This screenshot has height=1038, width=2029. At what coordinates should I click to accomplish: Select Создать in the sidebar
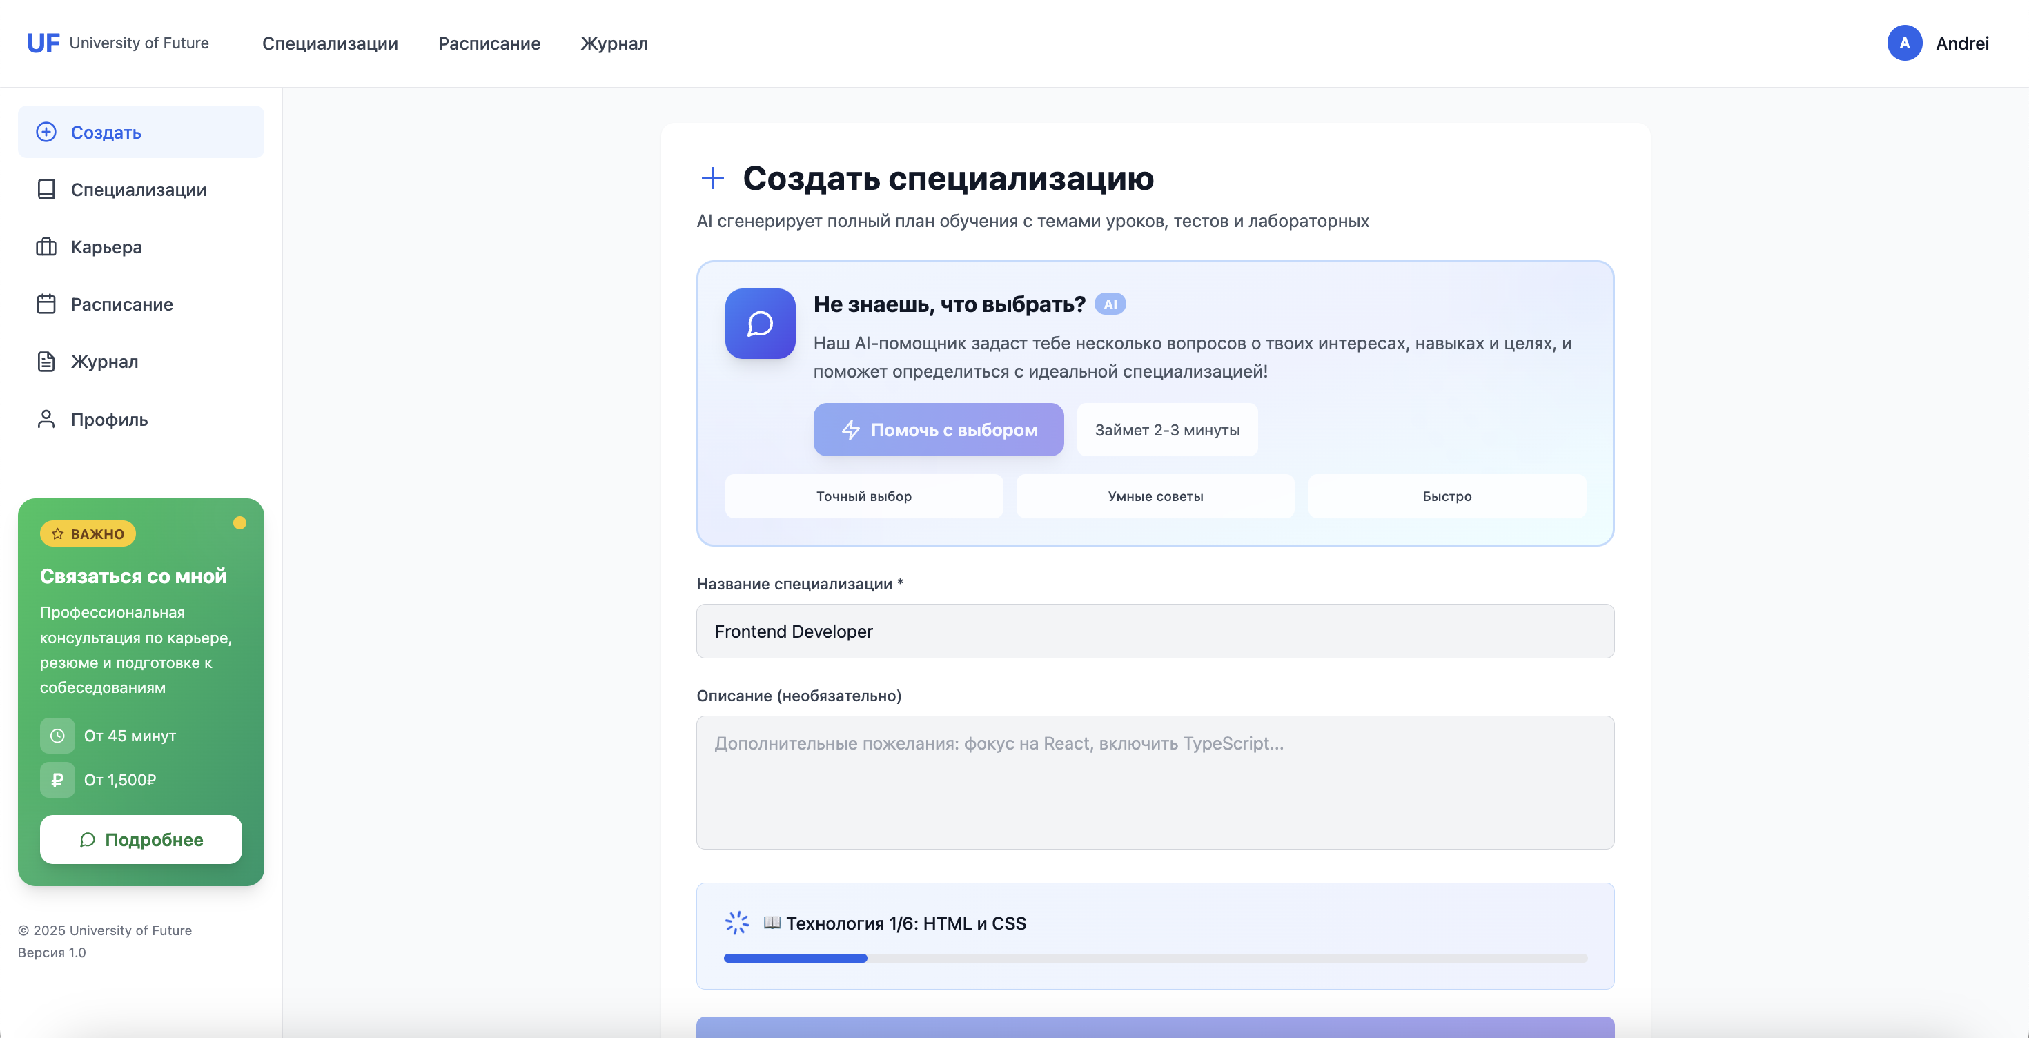click(141, 133)
